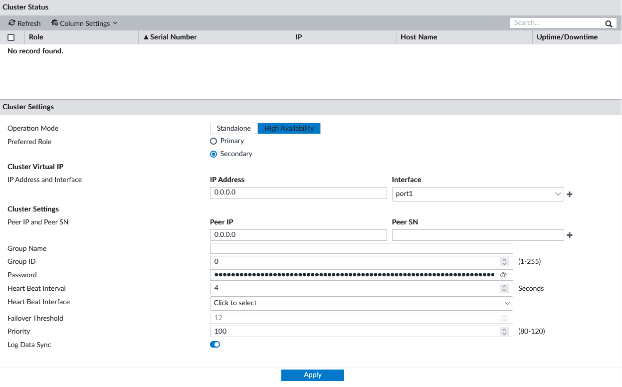Switch Operation Mode to Standalone
The height and width of the screenshot is (387, 622).
point(233,129)
